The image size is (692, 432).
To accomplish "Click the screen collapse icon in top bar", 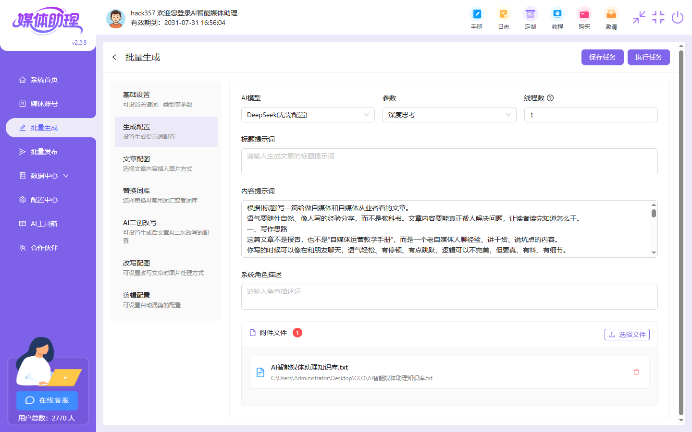I will [x=639, y=18].
